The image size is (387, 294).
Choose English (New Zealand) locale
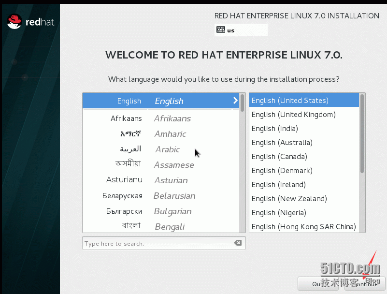(x=304, y=199)
